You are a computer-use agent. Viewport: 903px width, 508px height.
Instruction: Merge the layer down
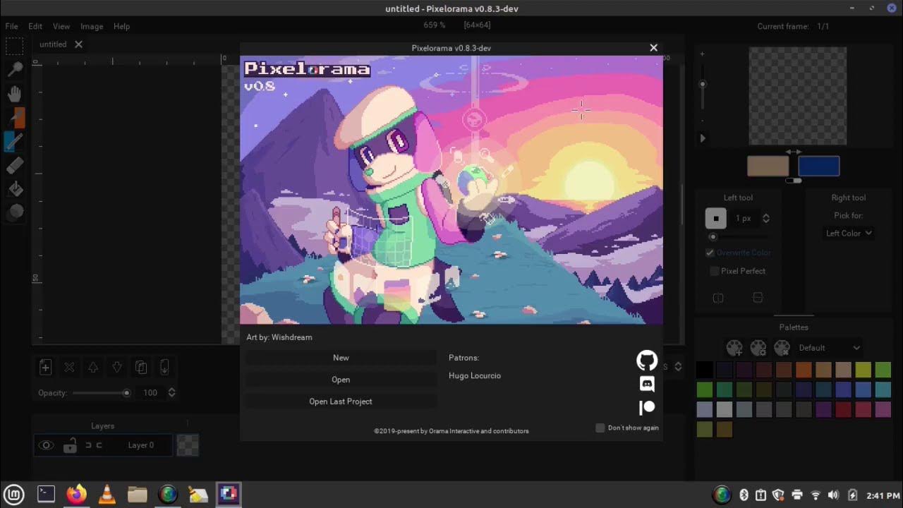tap(164, 367)
